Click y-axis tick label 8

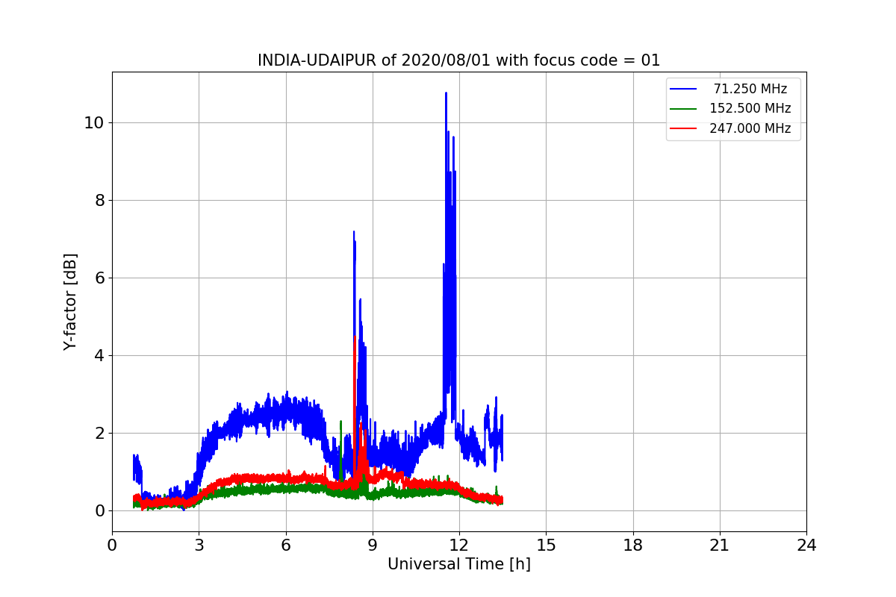coord(99,200)
